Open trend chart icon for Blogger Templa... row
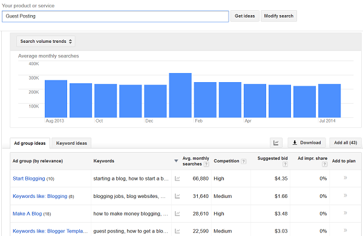 point(177,231)
